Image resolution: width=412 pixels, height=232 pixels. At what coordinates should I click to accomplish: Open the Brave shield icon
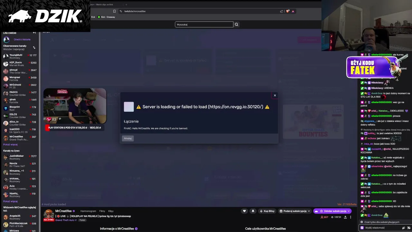[x=288, y=11]
